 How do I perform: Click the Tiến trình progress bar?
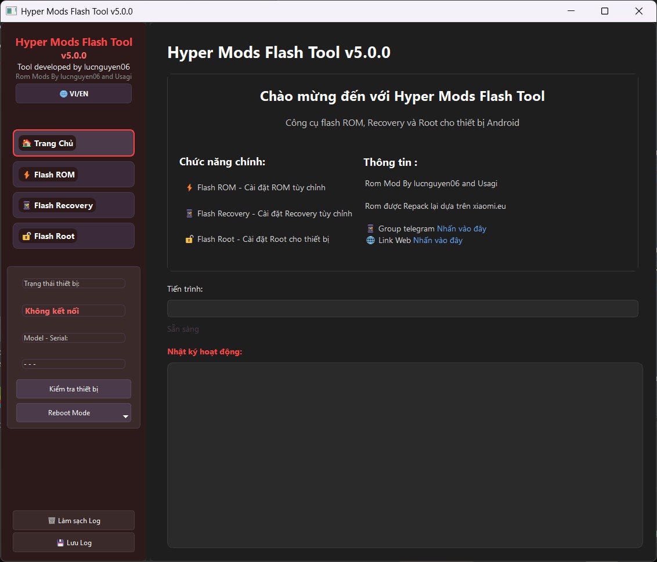point(403,309)
